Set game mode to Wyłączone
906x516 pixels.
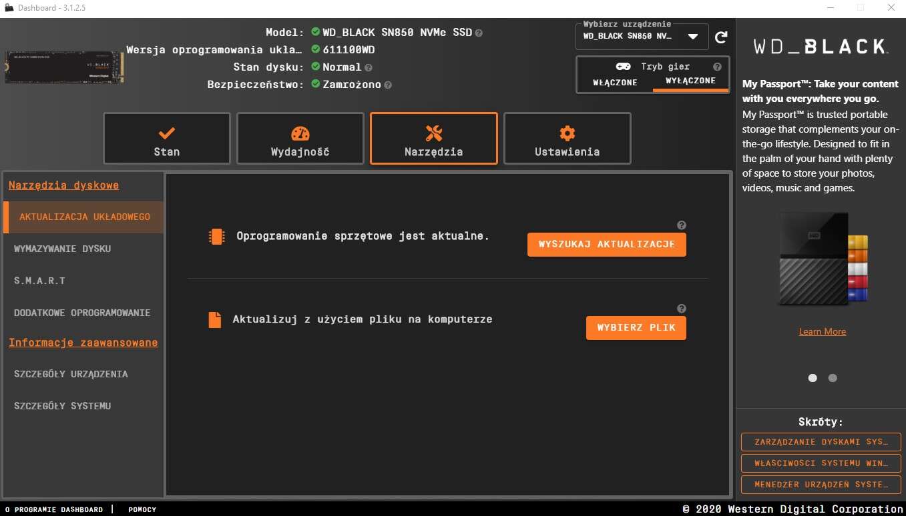[x=690, y=81]
